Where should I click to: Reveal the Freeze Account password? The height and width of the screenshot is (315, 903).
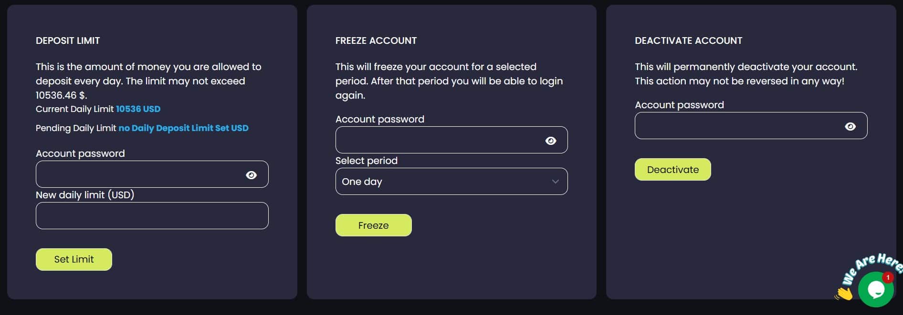(551, 141)
